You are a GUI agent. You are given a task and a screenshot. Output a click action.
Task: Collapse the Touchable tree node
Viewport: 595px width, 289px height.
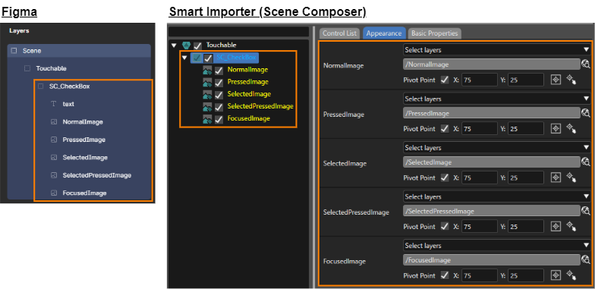[x=175, y=46]
